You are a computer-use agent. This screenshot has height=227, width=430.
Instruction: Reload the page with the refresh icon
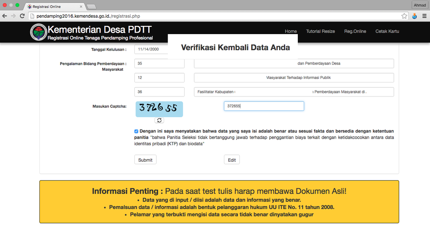click(22, 16)
